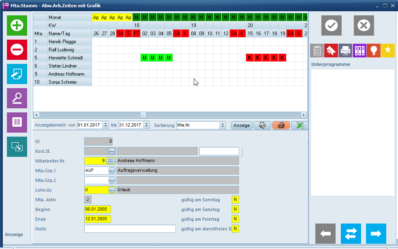The image size is (398, 249).
Task: Click the blue edit record icon
Action: click(x=17, y=74)
